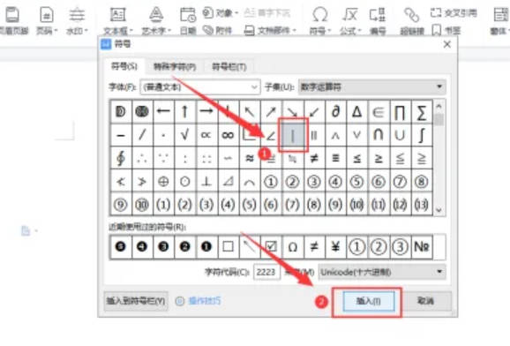Open the 字体(F) font dropdown

(200, 86)
